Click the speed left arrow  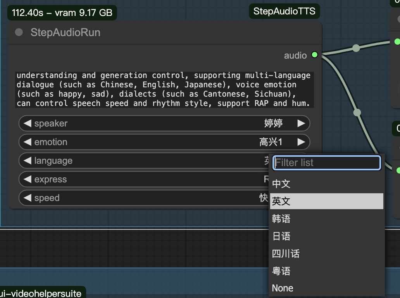coord(27,198)
